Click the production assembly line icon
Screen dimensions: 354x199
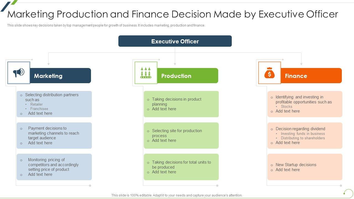pos(146,73)
